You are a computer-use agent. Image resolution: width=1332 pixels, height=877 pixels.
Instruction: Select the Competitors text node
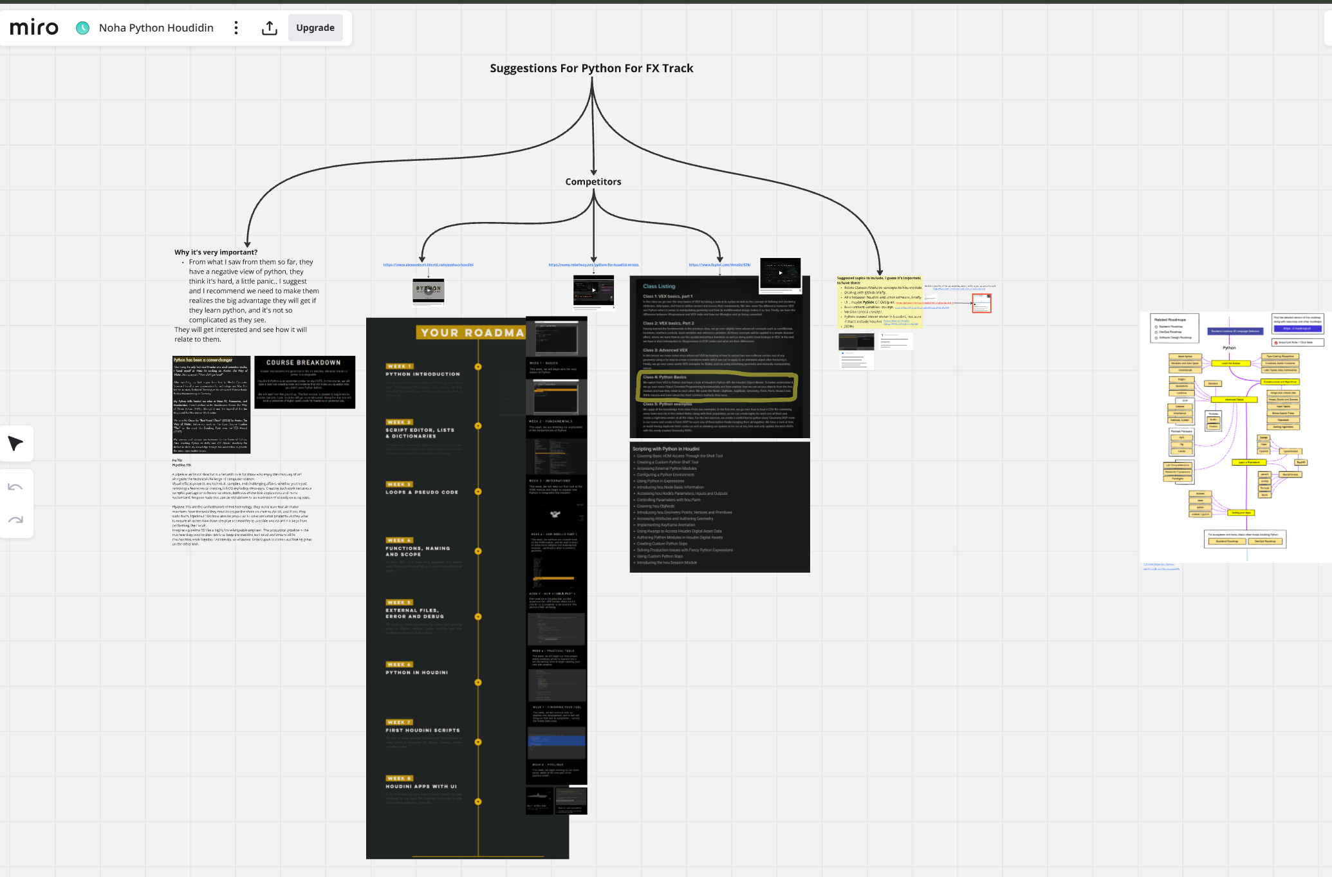pyautogui.click(x=593, y=182)
